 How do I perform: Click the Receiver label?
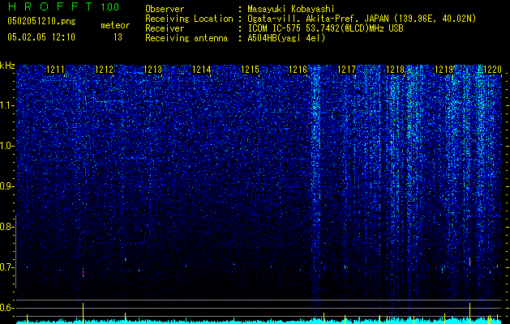pyautogui.click(x=165, y=28)
